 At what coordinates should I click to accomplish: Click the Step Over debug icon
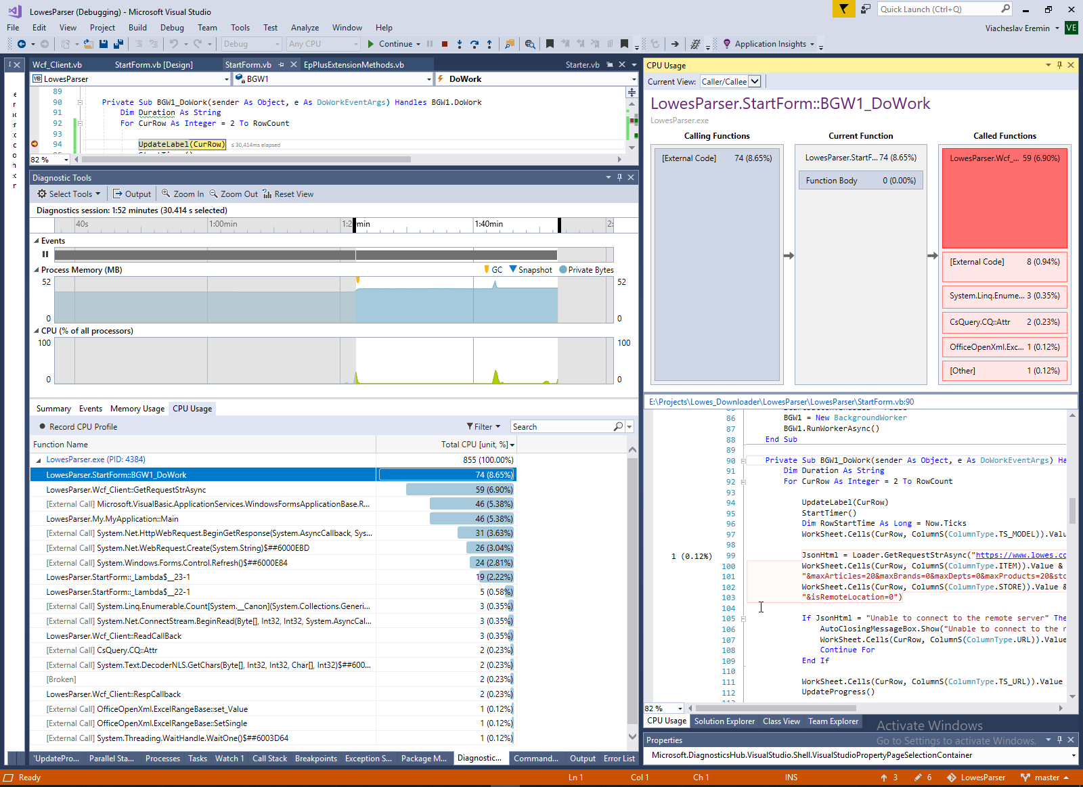click(474, 44)
